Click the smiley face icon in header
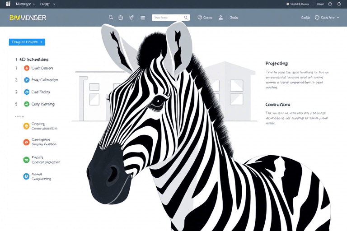Viewport: 347px width, 231px height. (199, 18)
